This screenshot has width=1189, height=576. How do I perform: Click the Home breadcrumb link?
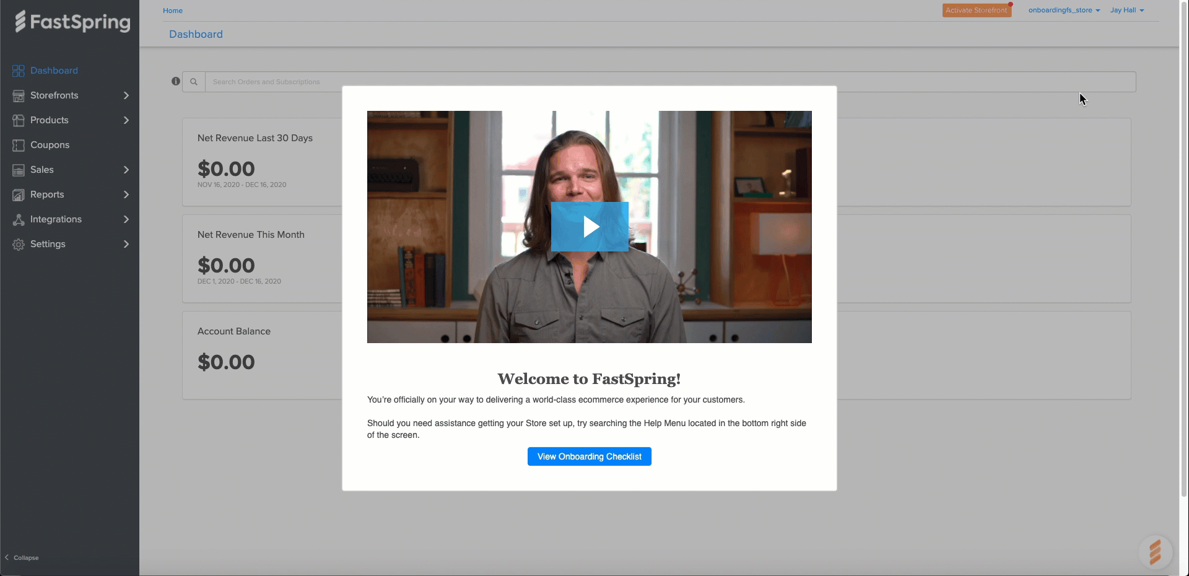coord(173,11)
